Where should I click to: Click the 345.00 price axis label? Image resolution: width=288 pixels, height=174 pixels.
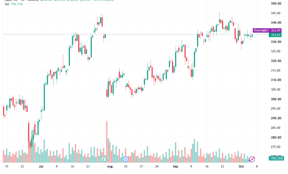tap(276, 13)
